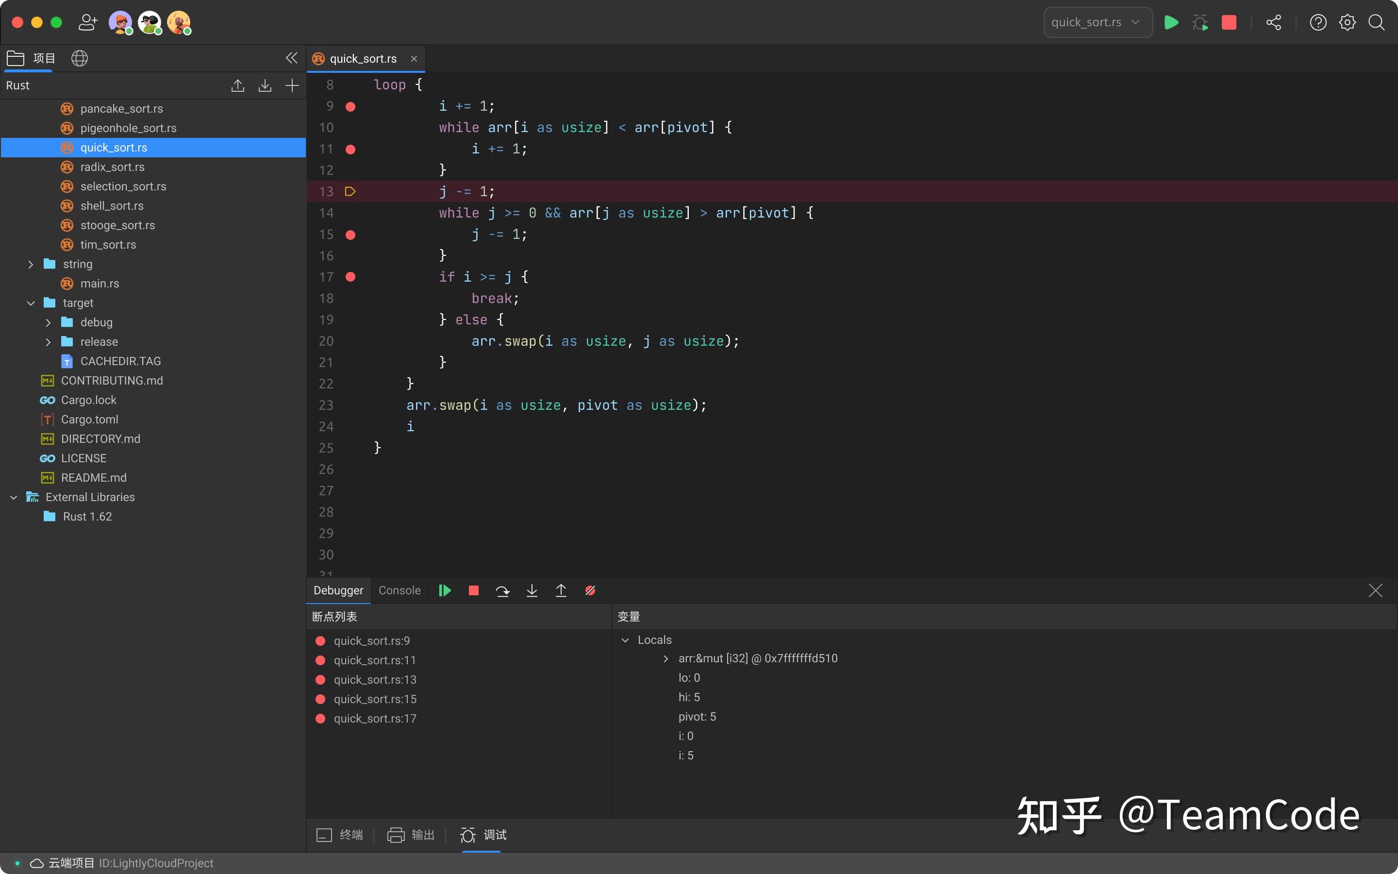Click the Step Out icon in Debugger toolbar
The width and height of the screenshot is (1398, 874).
coord(560,590)
